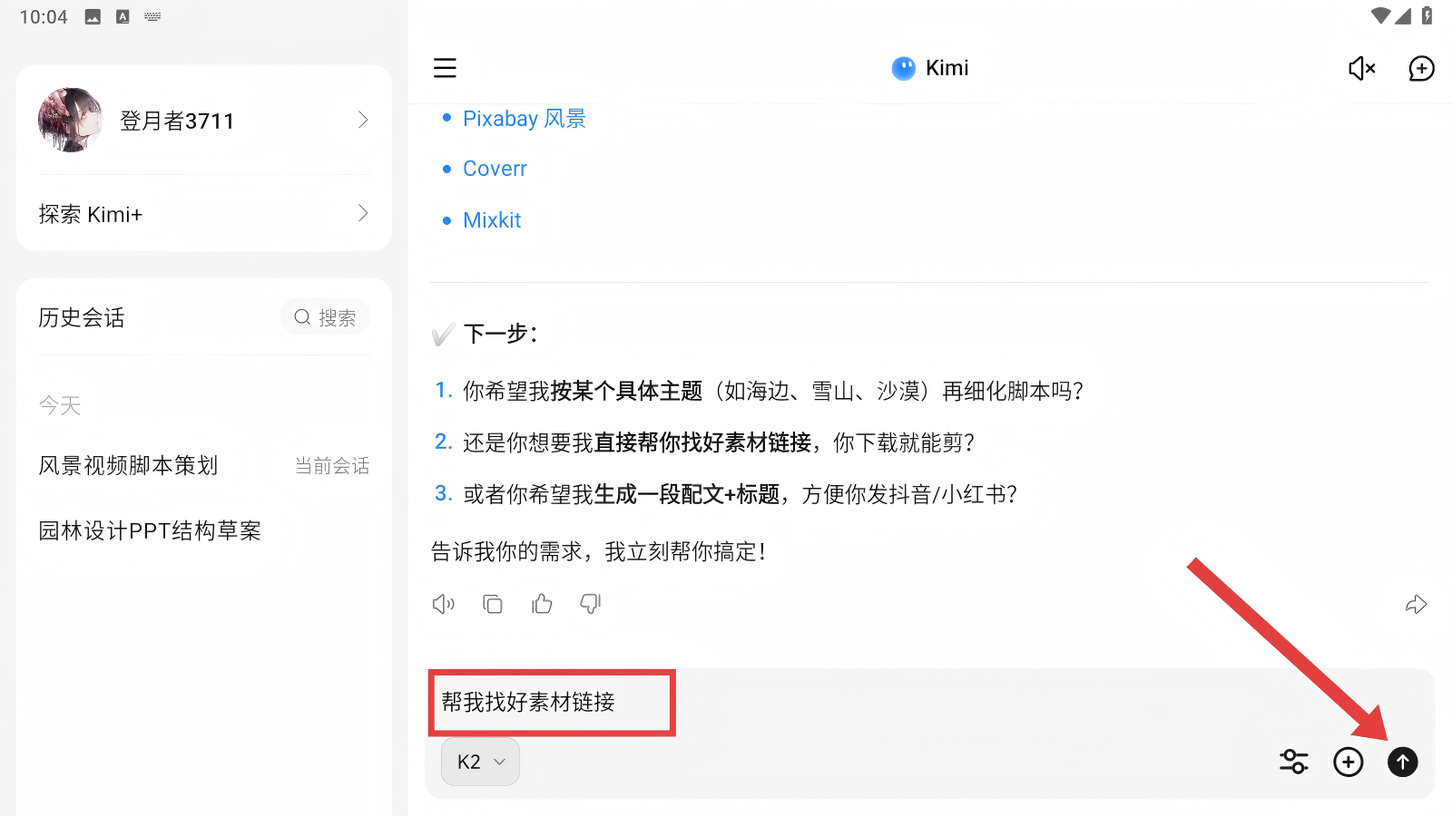Like the response with thumbs up
Image resolution: width=1452 pixels, height=816 pixels.
(x=542, y=604)
